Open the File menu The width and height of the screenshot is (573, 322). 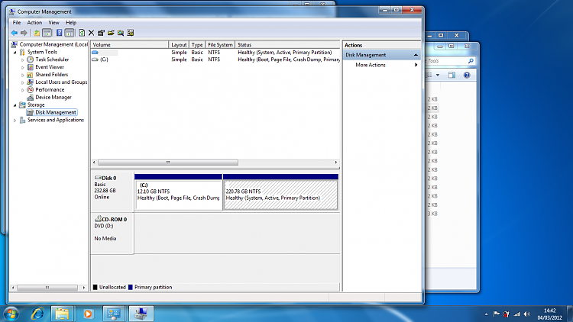pyautogui.click(x=17, y=23)
